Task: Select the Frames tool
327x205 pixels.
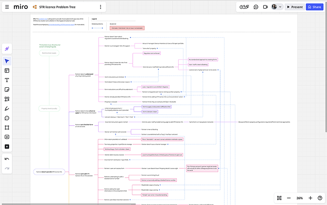Action: click(7, 127)
